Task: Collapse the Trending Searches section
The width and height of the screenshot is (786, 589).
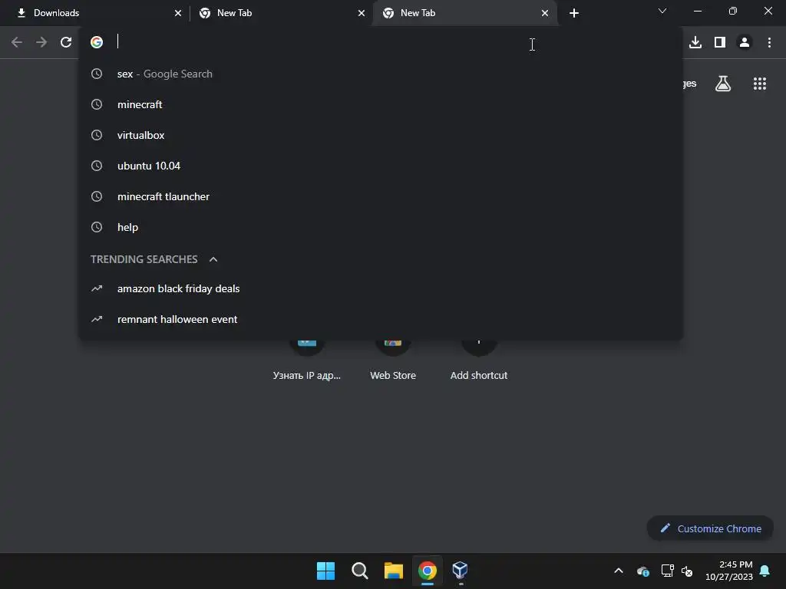Action: (x=213, y=259)
